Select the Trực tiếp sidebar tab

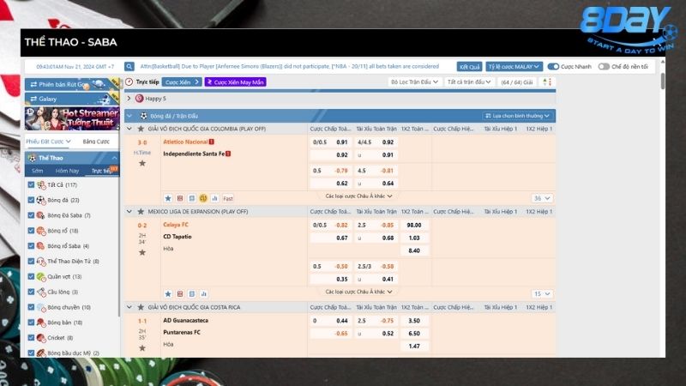[101, 171]
